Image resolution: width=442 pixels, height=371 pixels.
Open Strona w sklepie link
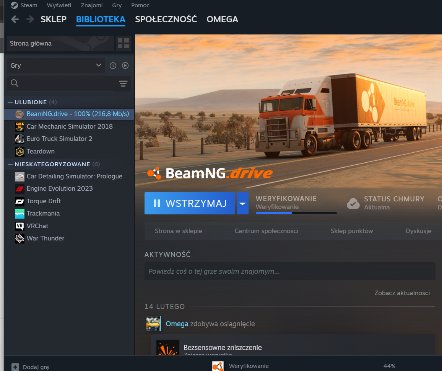[179, 231]
